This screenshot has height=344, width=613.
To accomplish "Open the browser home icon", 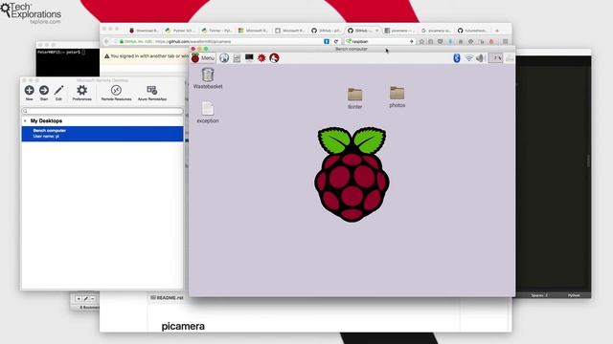I will [x=461, y=41].
